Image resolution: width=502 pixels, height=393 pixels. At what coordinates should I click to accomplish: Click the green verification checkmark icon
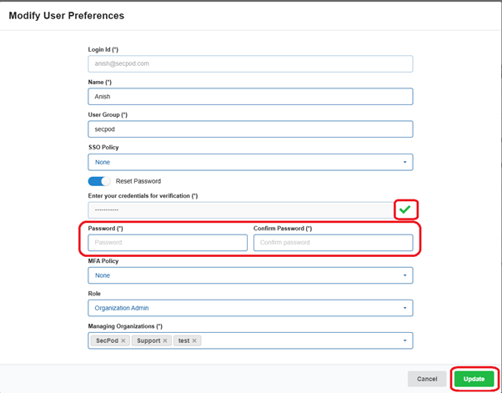pyautogui.click(x=405, y=209)
